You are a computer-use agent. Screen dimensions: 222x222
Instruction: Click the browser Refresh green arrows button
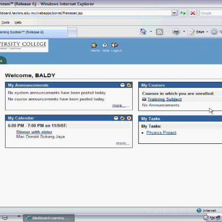(183, 13)
